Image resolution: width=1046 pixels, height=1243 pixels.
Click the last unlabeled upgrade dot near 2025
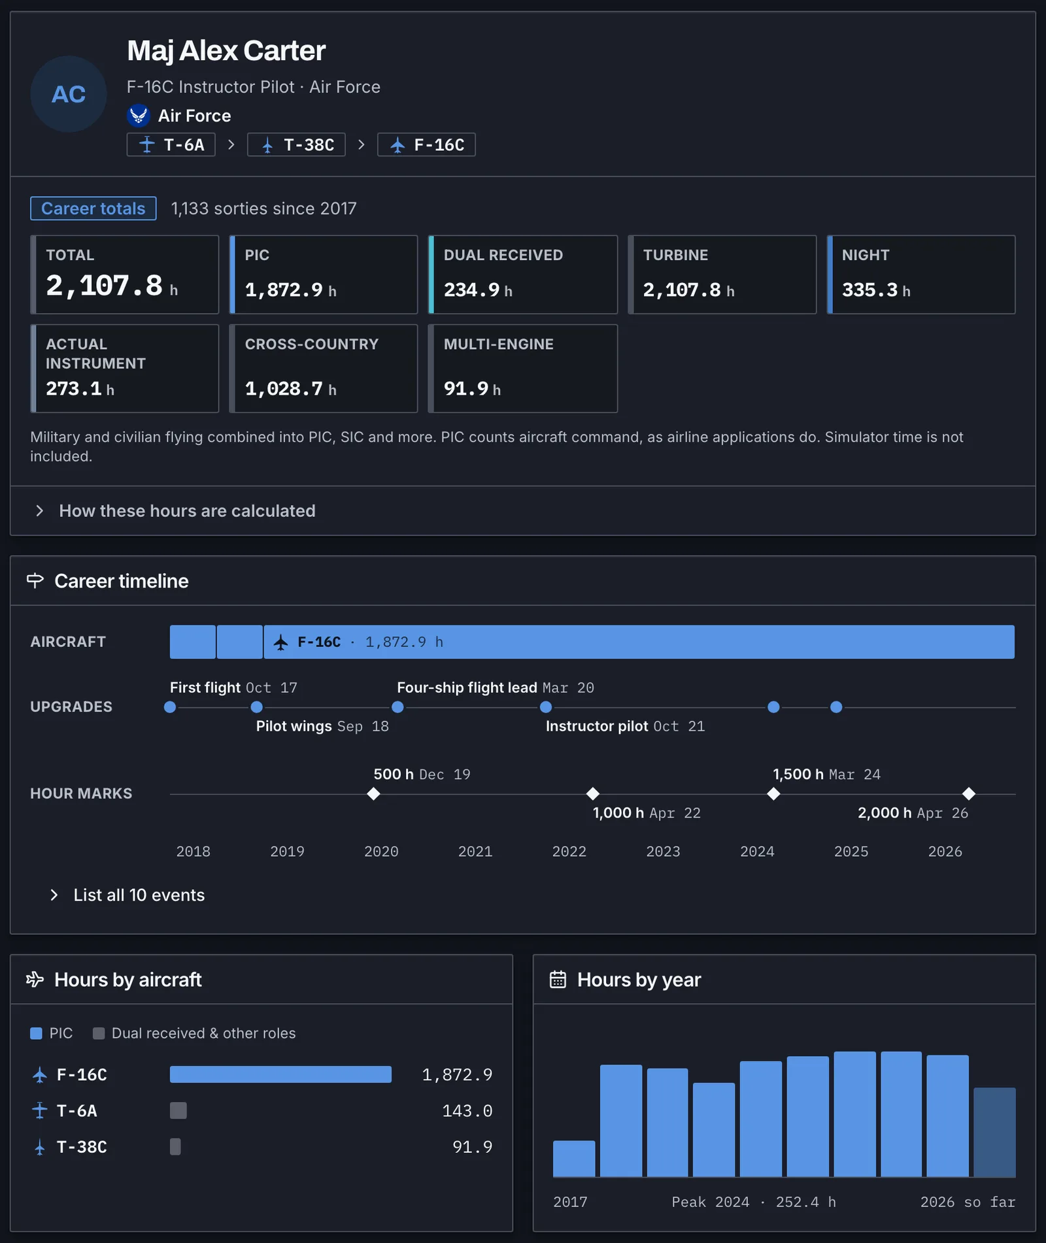tap(836, 707)
